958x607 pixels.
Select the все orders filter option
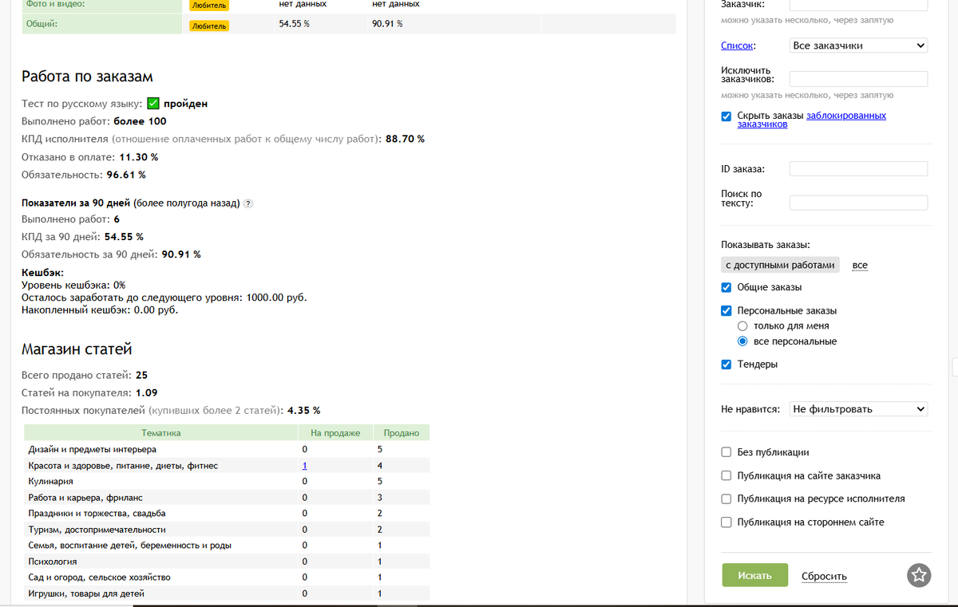pyautogui.click(x=860, y=265)
